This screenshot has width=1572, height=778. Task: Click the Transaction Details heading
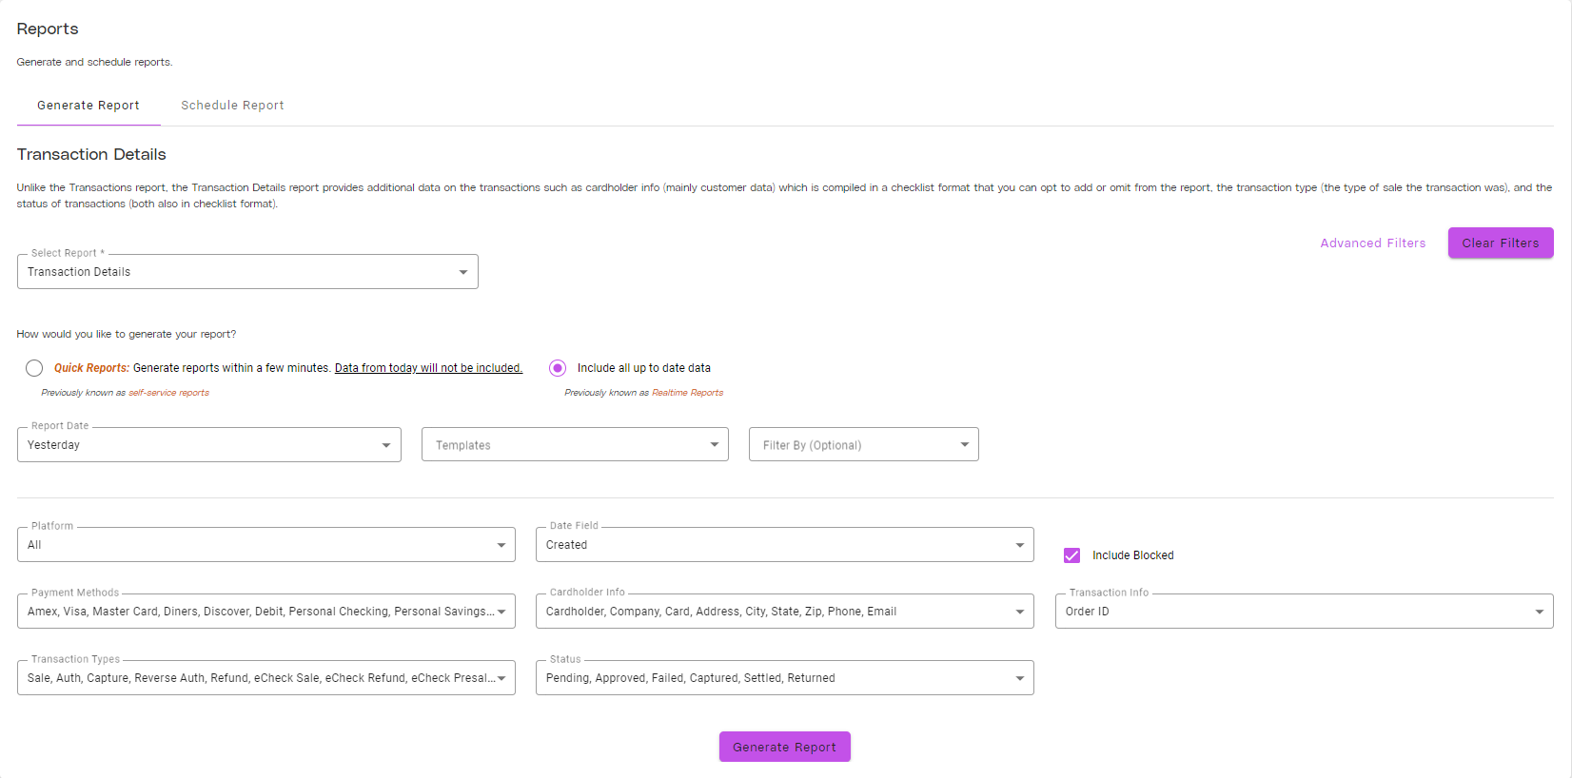pyautogui.click(x=91, y=154)
